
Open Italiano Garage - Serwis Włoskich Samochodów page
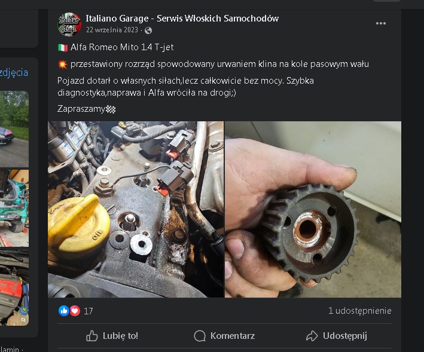(x=182, y=19)
